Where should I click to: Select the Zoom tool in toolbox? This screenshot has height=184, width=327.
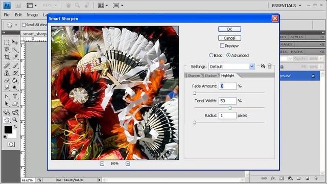click(x=15, y=120)
